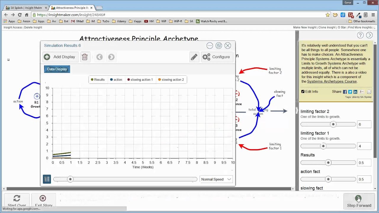Toggle the Results series in the legend
Screen dimensions: 379x213
tap(98, 80)
